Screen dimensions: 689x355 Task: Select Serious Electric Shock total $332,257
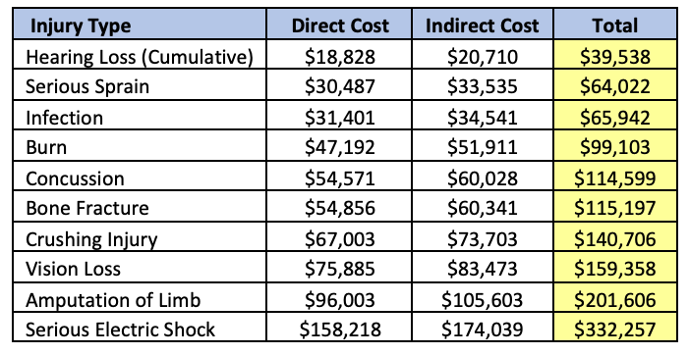tap(615, 327)
